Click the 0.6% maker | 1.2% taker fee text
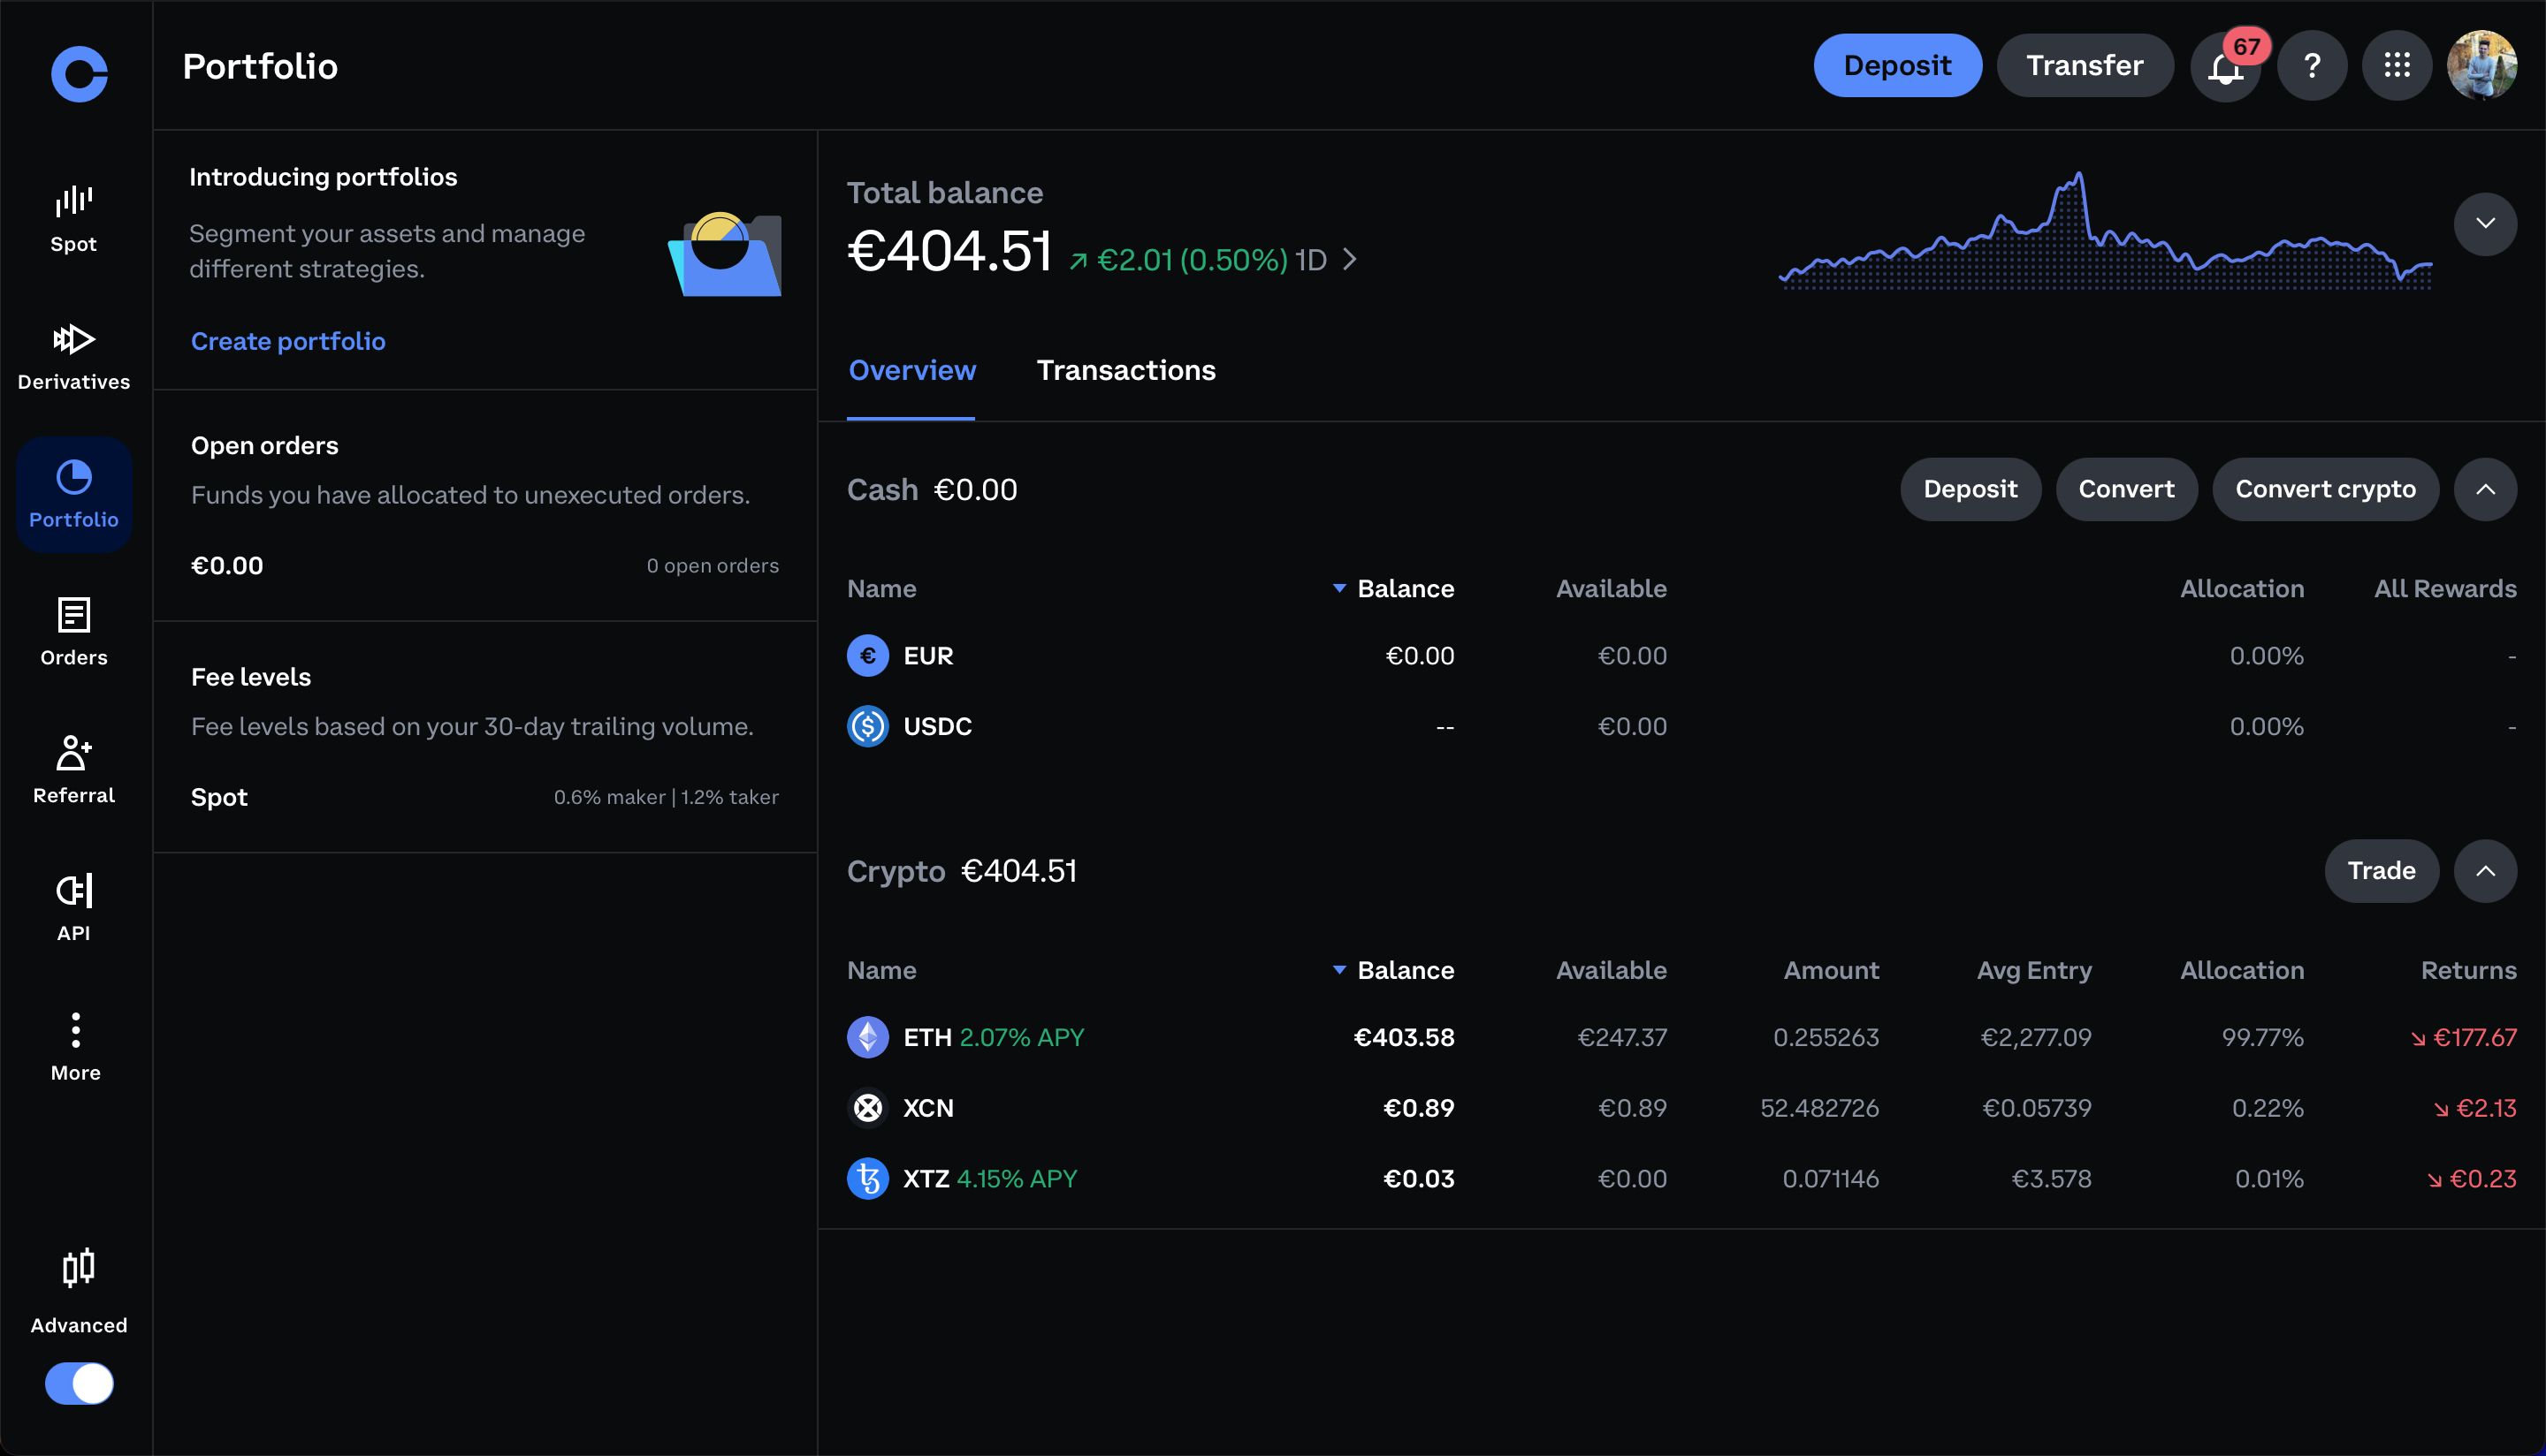This screenshot has height=1456, width=2546. tap(667, 797)
